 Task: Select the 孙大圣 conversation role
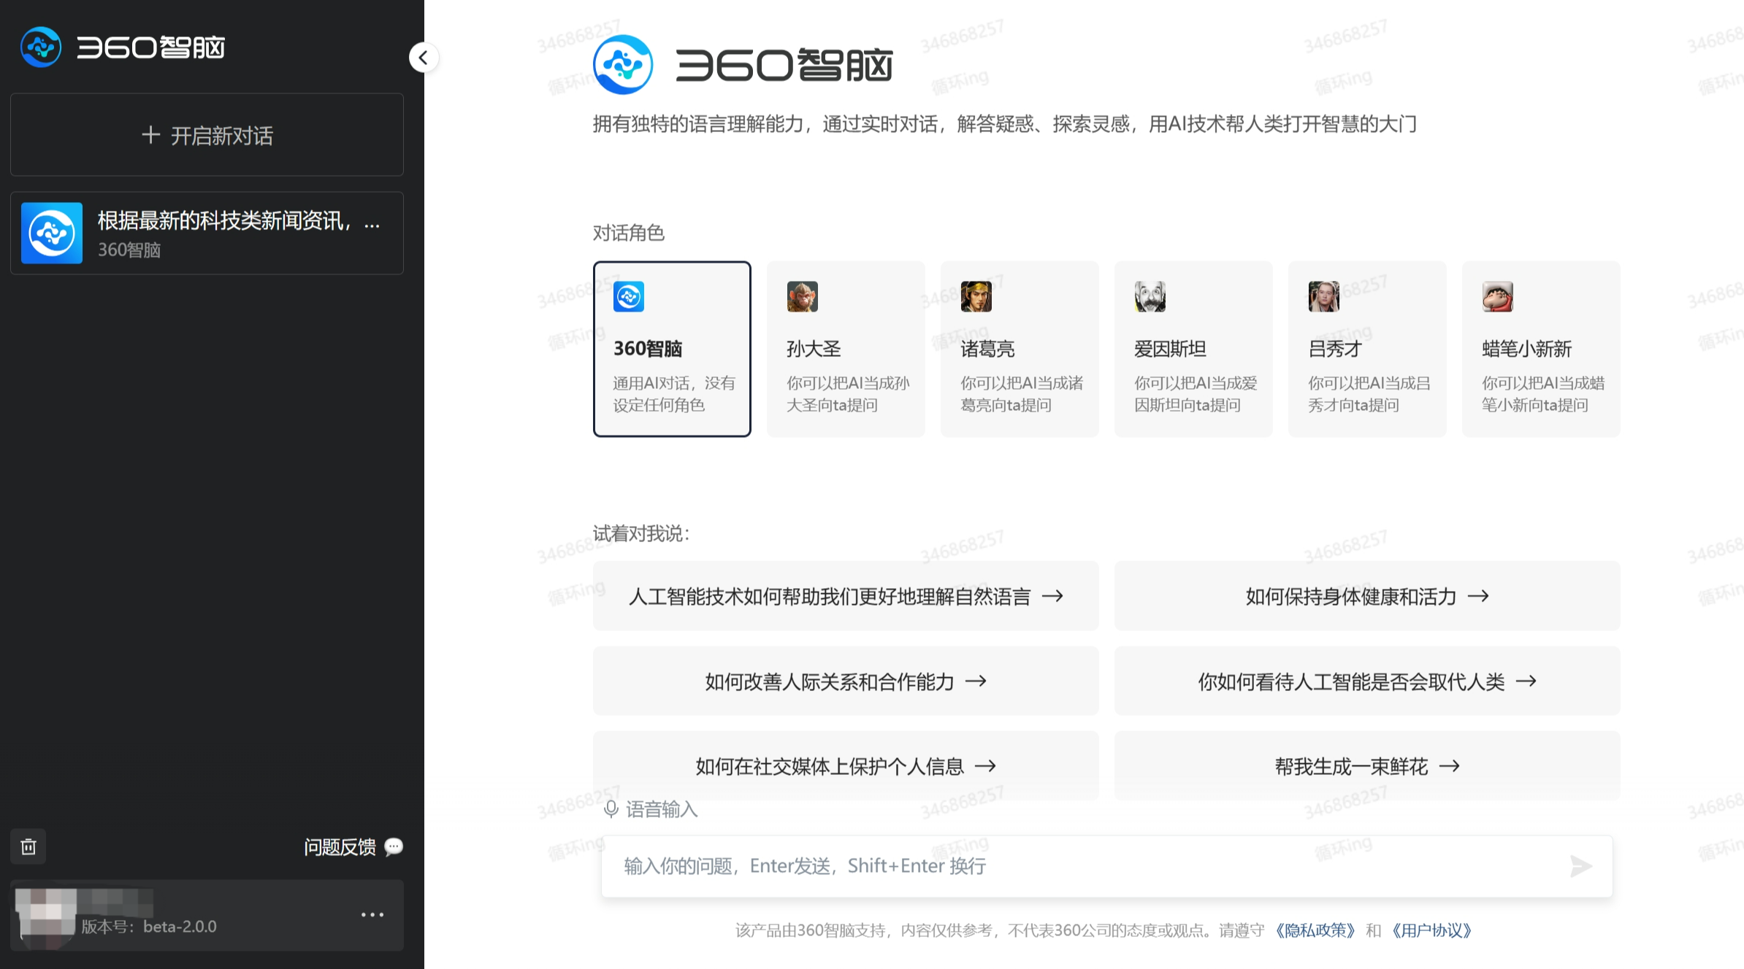click(x=845, y=350)
